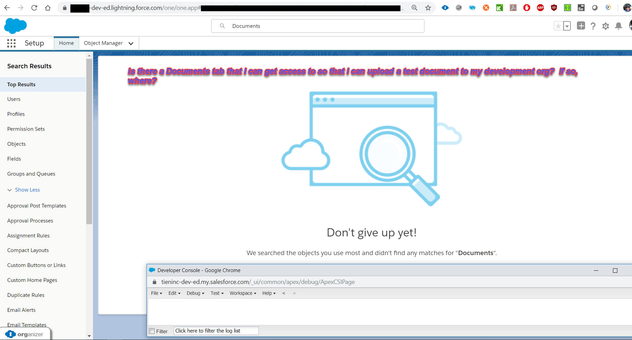Select Top Results in search sidebar
Viewport: 632px width, 340px height.
click(x=43, y=85)
